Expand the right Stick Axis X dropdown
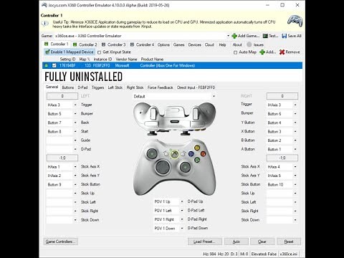Image resolution: width=344 pixels, height=258 pixels. pyautogui.click(x=295, y=167)
